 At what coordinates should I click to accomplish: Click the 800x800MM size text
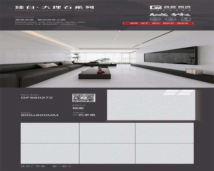point(39,115)
